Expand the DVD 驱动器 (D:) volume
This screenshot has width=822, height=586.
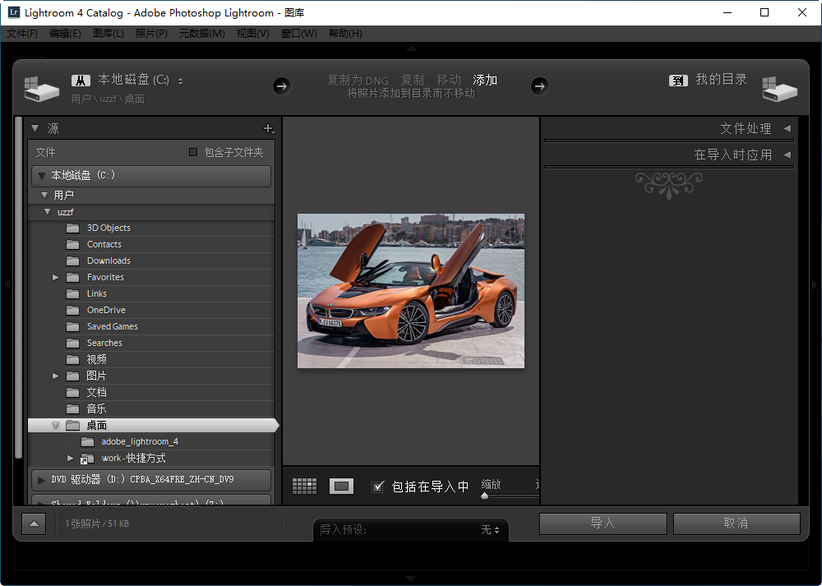click(41, 480)
